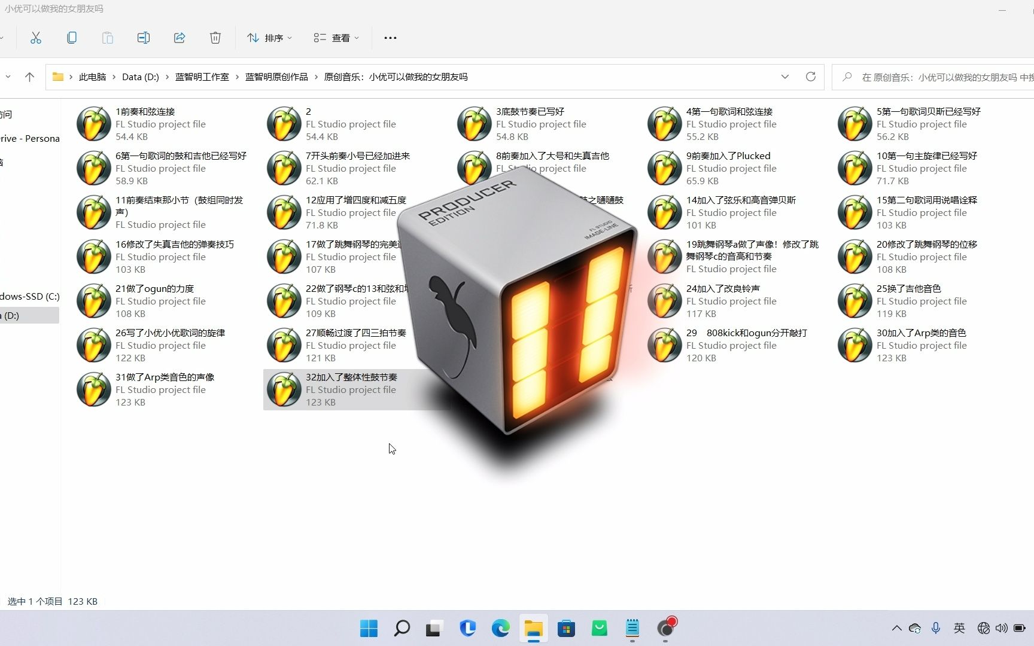Click the folder icon in address bar
The image size is (1034, 646).
(58, 77)
